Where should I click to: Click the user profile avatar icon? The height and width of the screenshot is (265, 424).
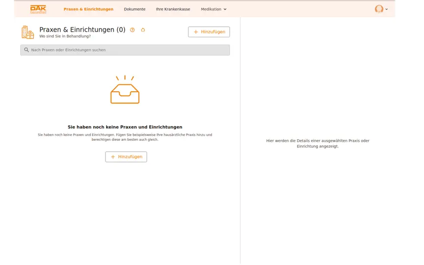(379, 9)
